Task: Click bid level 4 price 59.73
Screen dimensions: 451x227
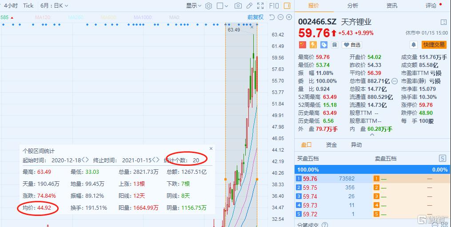Action: (310, 205)
